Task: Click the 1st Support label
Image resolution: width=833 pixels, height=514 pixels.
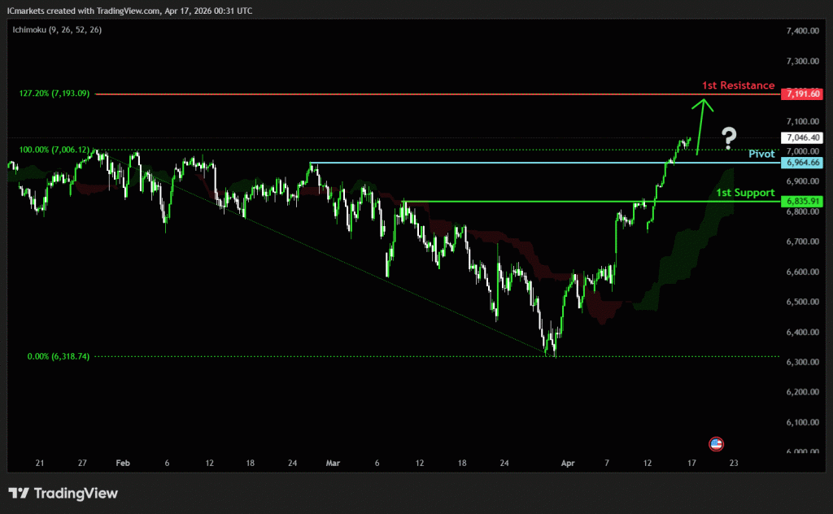Action: tap(744, 193)
